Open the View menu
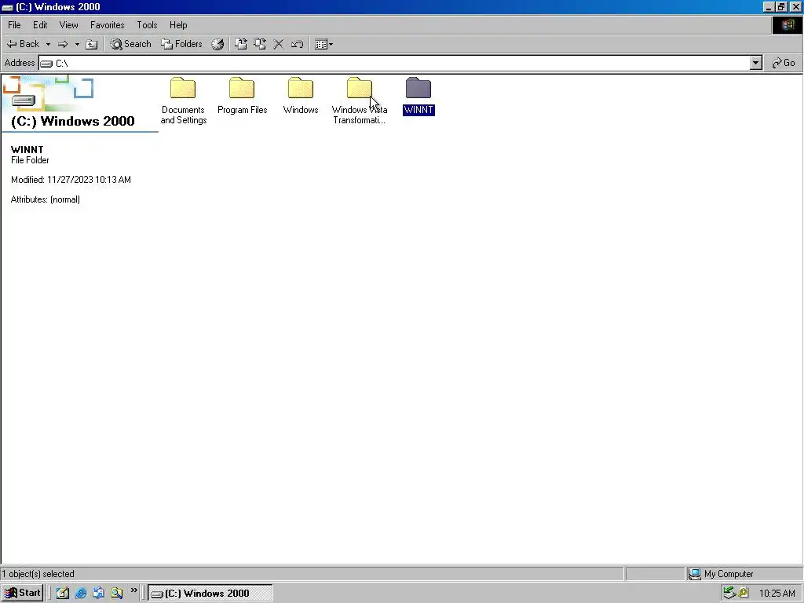The image size is (804, 603). click(x=69, y=25)
